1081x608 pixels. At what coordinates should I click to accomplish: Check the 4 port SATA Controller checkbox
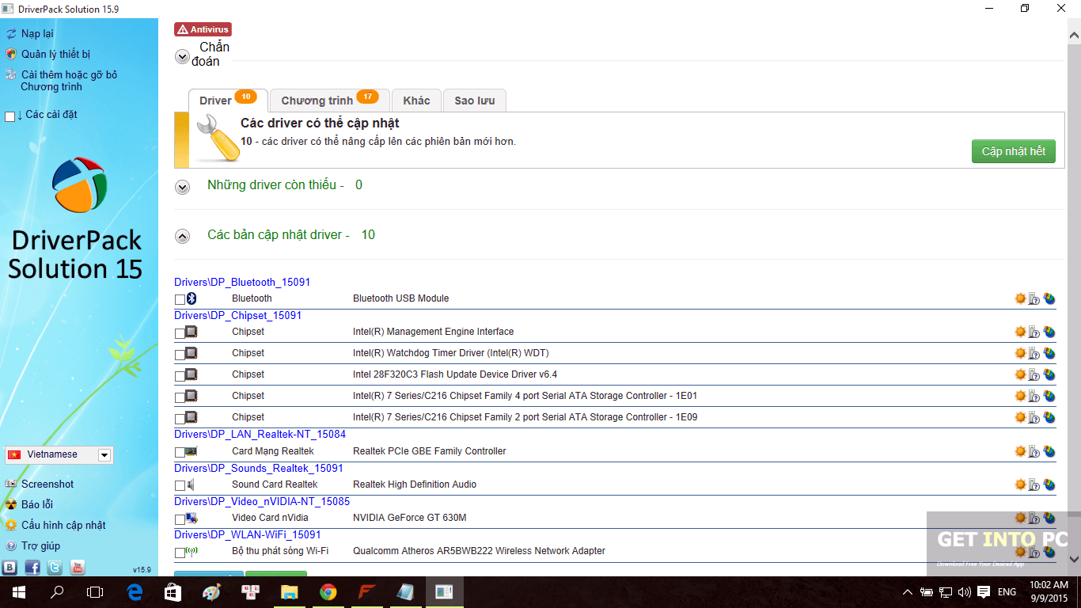(x=180, y=397)
